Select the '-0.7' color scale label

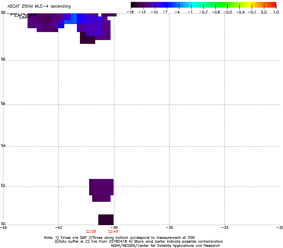(x=203, y=12)
